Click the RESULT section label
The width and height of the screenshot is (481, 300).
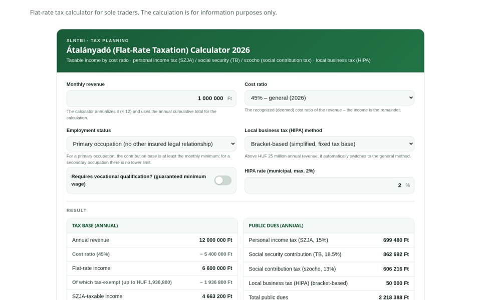(76, 210)
